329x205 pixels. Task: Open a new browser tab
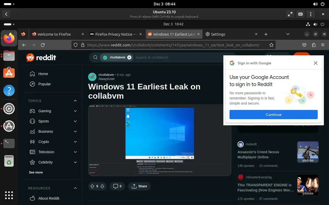pyautogui.click(x=266, y=34)
